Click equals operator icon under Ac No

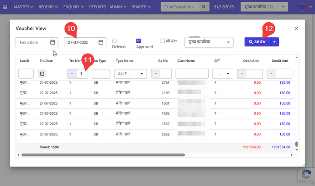(x=155, y=73)
